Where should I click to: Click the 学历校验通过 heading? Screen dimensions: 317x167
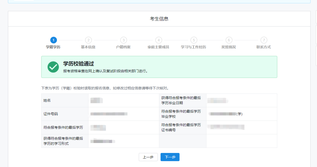pyautogui.click(x=79, y=64)
